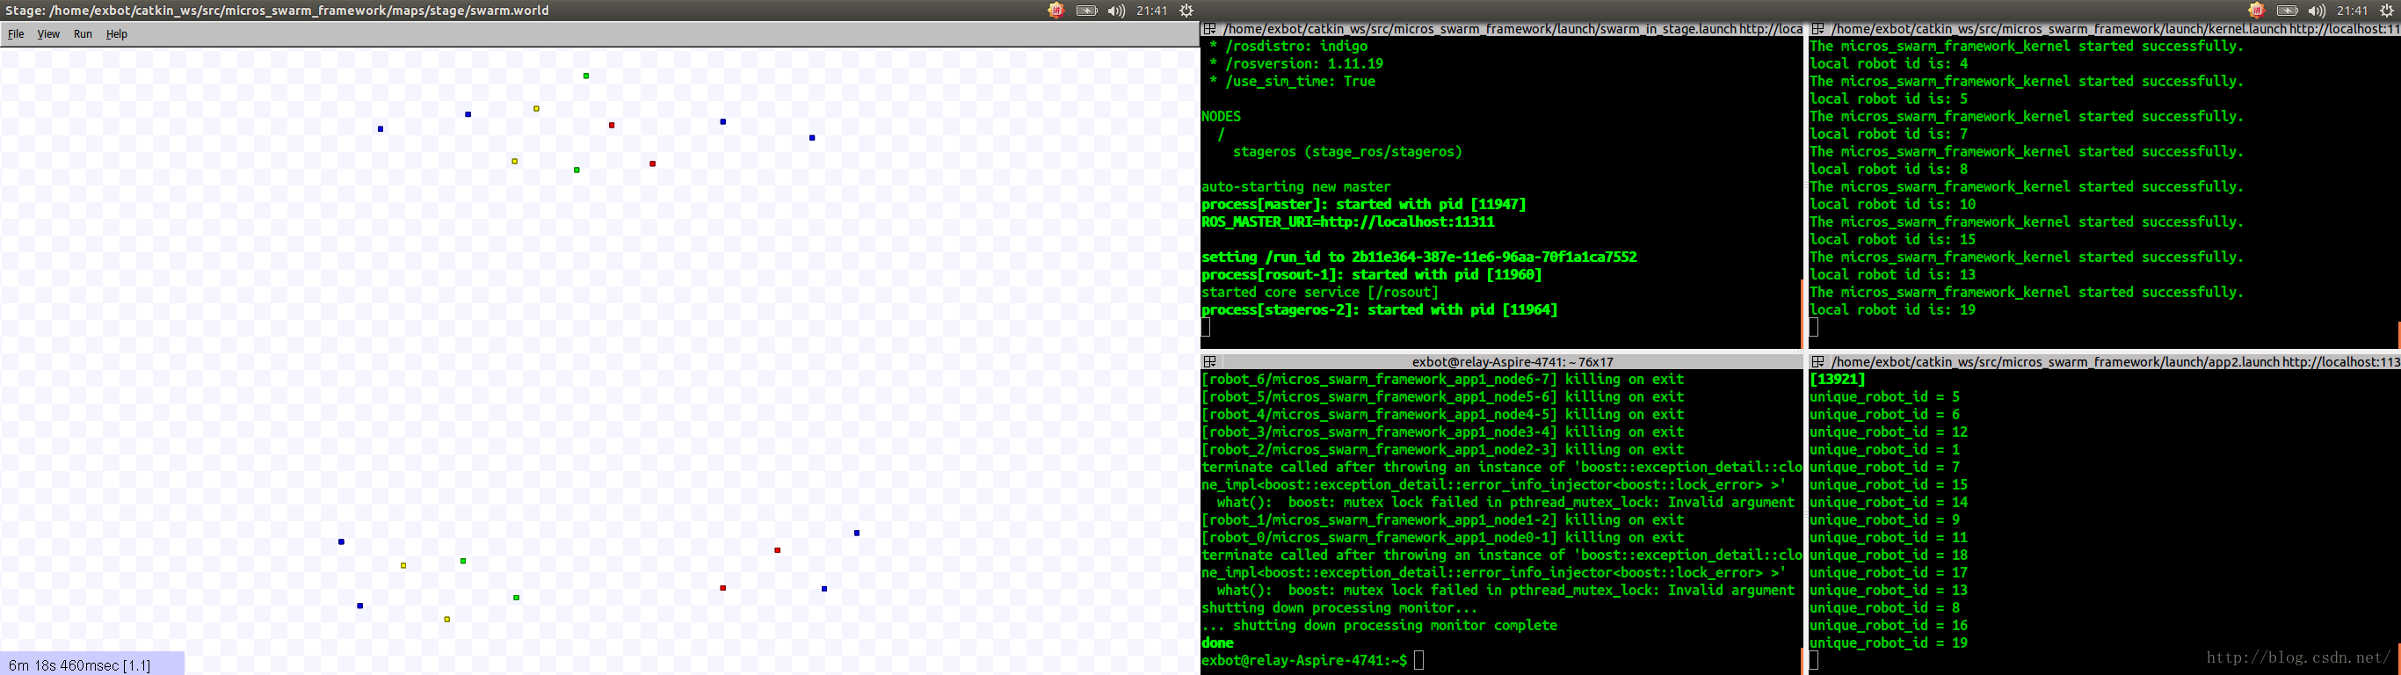Click the Stage window title swarm.world
The image size is (2401, 675).
point(278,11)
